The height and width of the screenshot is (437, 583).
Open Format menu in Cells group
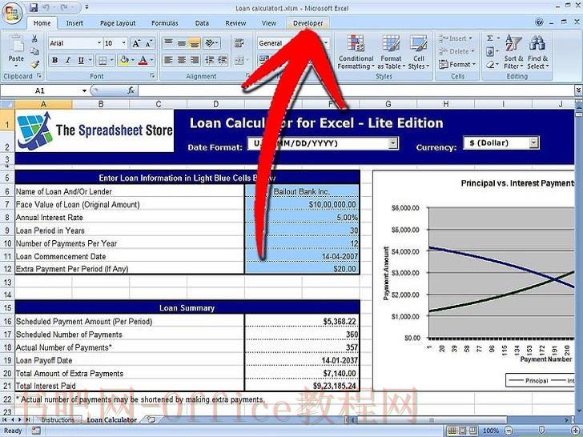tap(457, 64)
